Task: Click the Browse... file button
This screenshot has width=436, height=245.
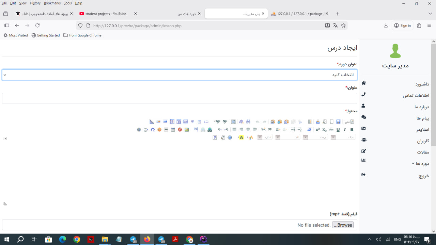Action: click(343, 225)
